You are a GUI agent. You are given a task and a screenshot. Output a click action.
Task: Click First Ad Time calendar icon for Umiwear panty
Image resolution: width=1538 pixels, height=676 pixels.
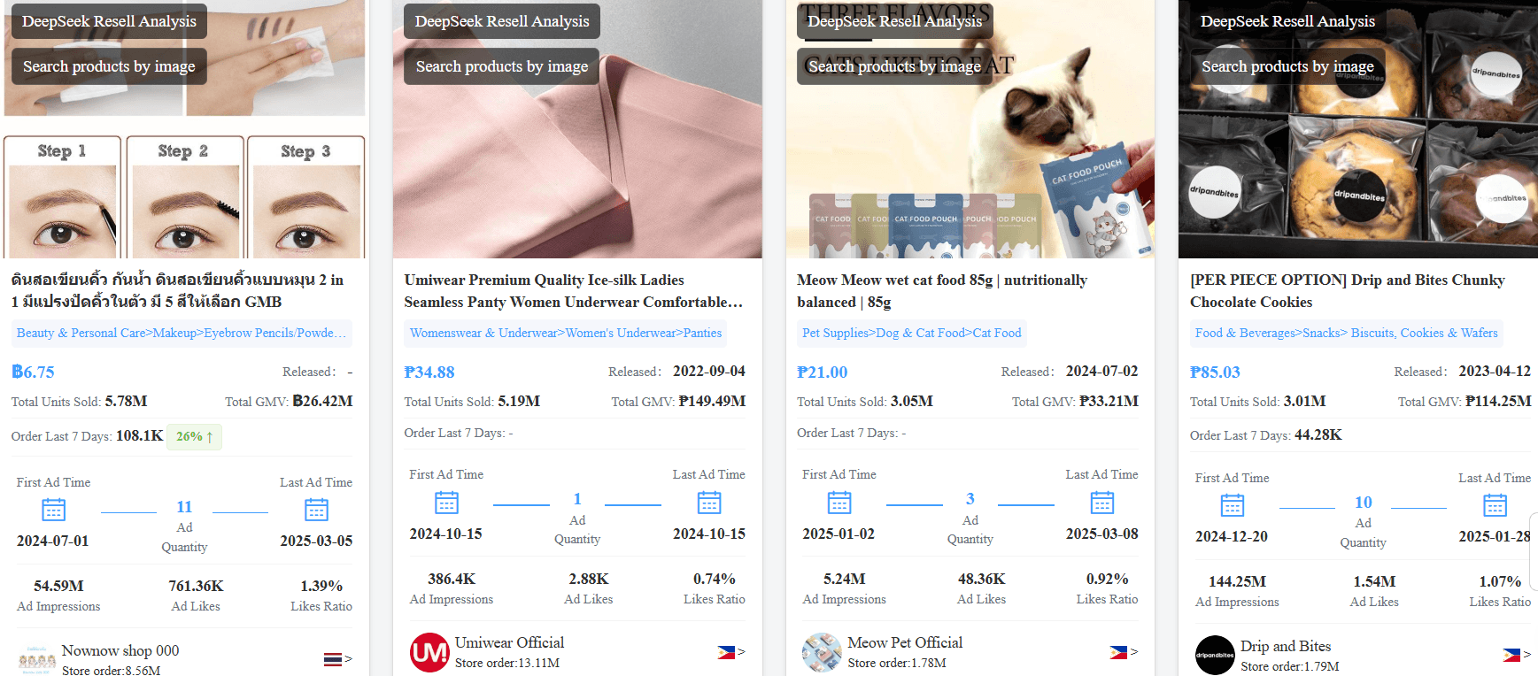[446, 503]
